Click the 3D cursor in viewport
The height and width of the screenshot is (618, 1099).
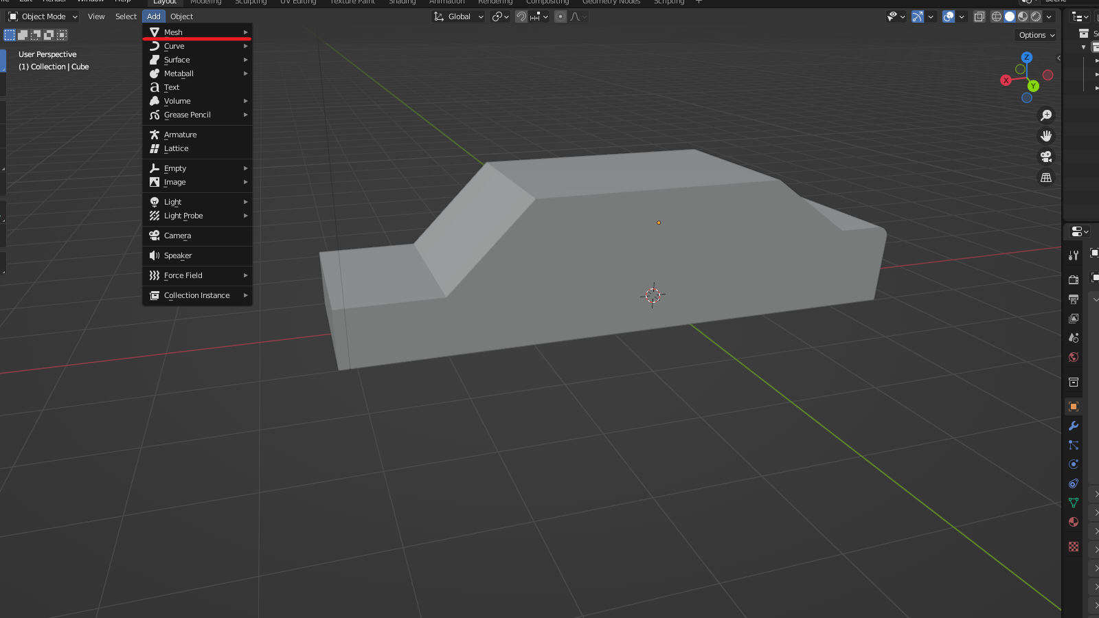(653, 295)
